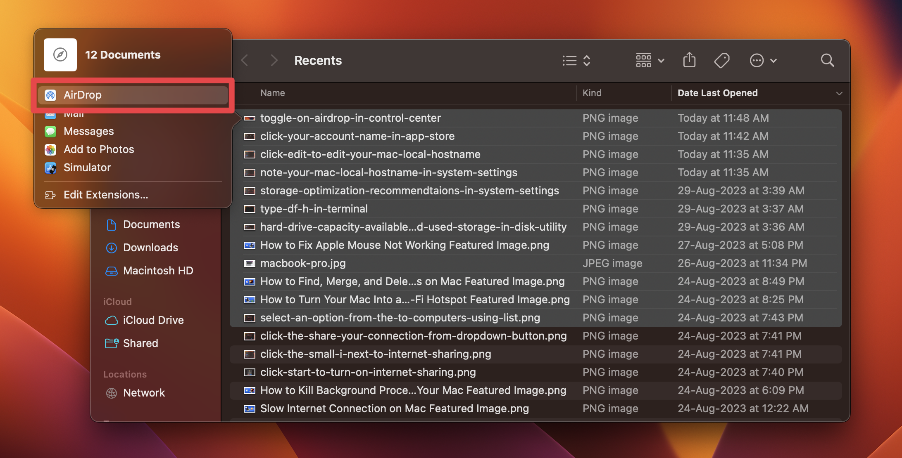Select the Downloads folder in the sidebar
Viewport: 902px width, 458px height.
pos(150,248)
